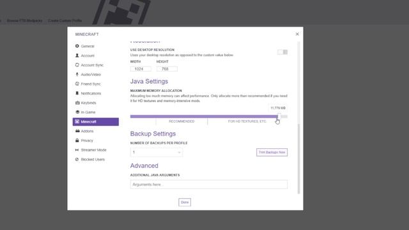Click the RECOMMENDED label under slider
The height and width of the screenshot is (230, 409).
pyautogui.click(x=181, y=121)
